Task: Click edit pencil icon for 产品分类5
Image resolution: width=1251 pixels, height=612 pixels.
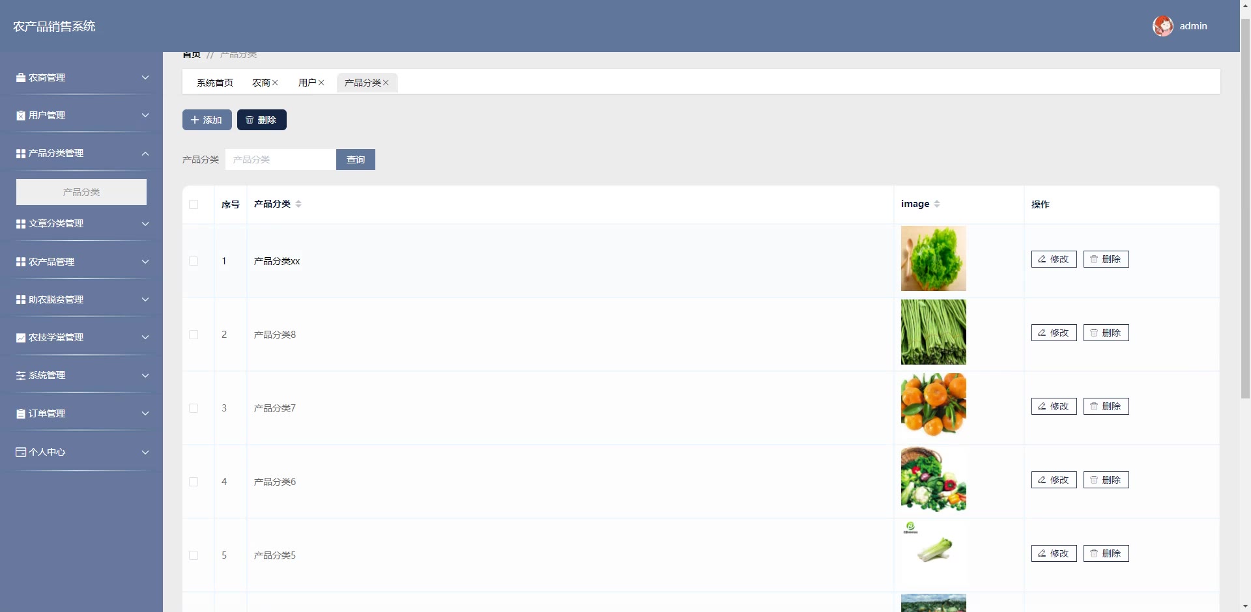Action: coord(1042,553)
